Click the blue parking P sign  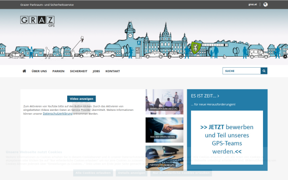pos(139,43)
